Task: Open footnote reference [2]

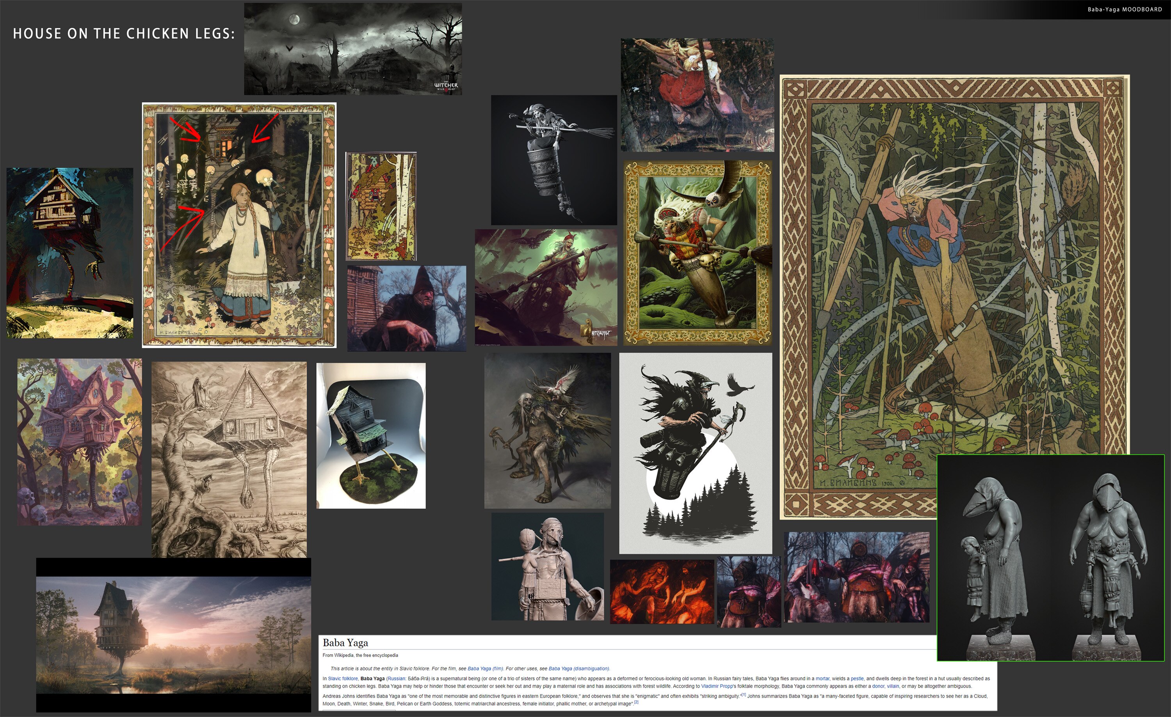Action: point(636,702)
